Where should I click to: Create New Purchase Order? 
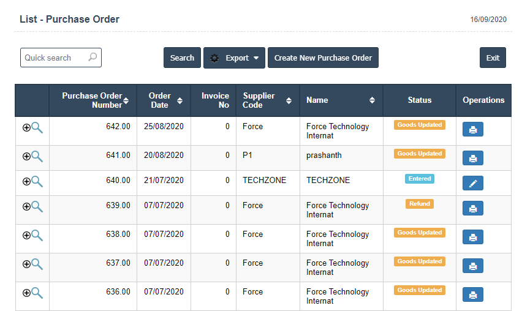(x=323, y=58)
